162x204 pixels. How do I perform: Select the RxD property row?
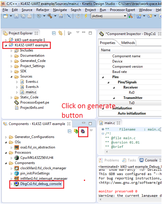[130, 93]
